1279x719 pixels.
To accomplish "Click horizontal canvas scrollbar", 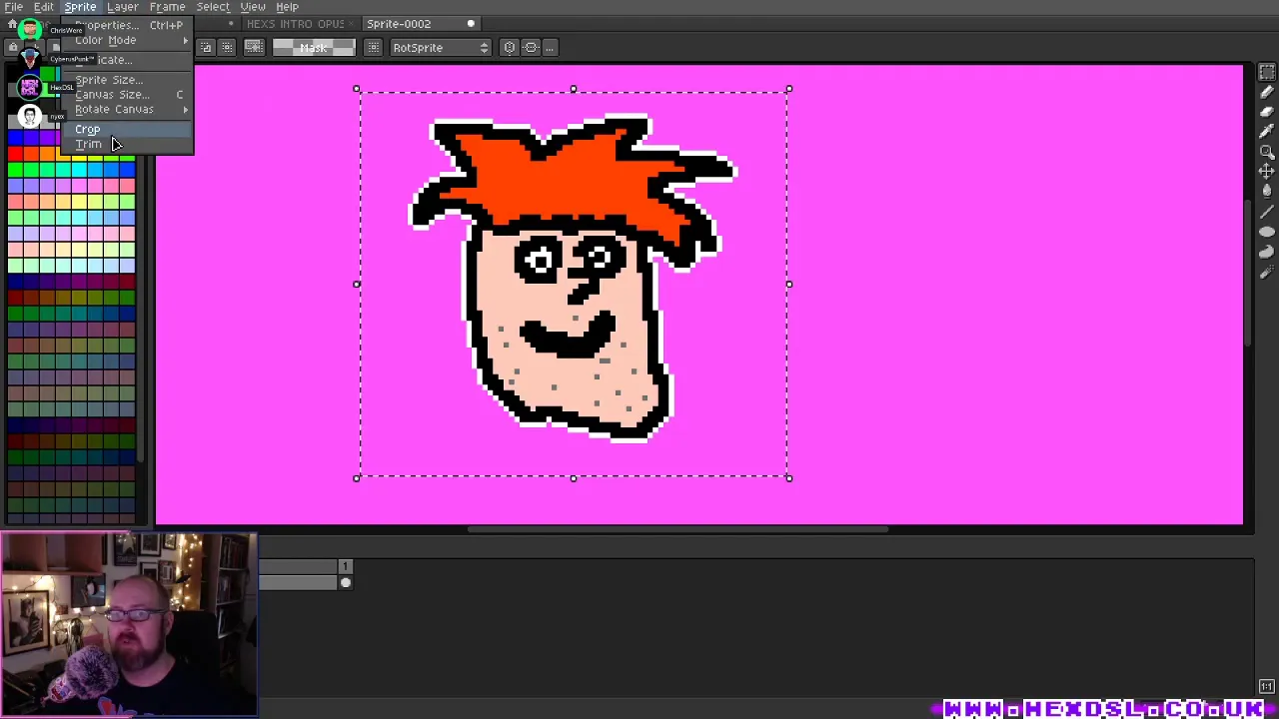I will point(677,529).
